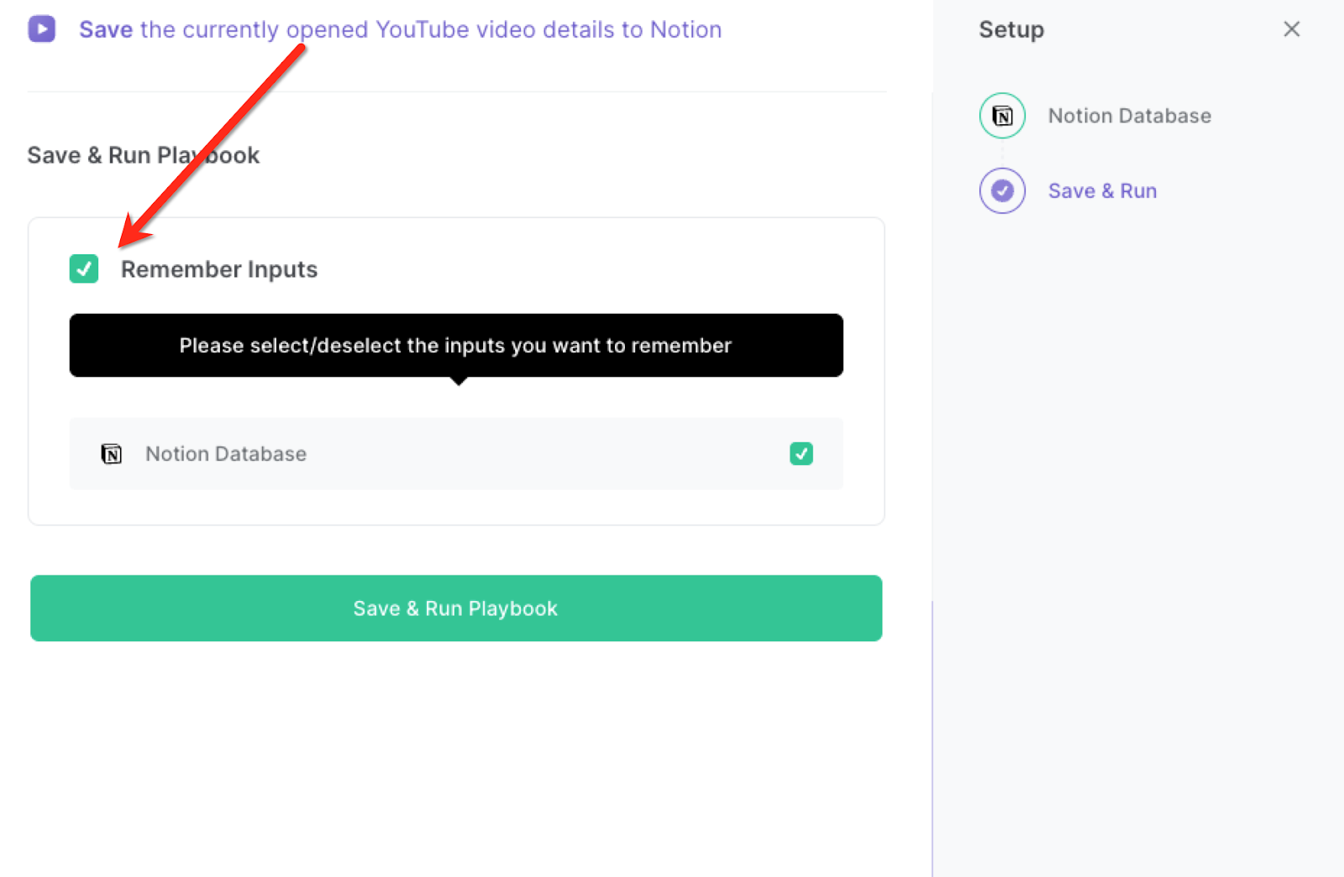Select the "Notion Database" step in the sidebar
This screenshot has height=877, width=1344.
[1129, 115]
